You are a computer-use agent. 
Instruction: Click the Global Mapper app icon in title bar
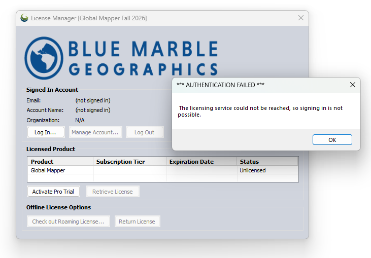point(24,18)
